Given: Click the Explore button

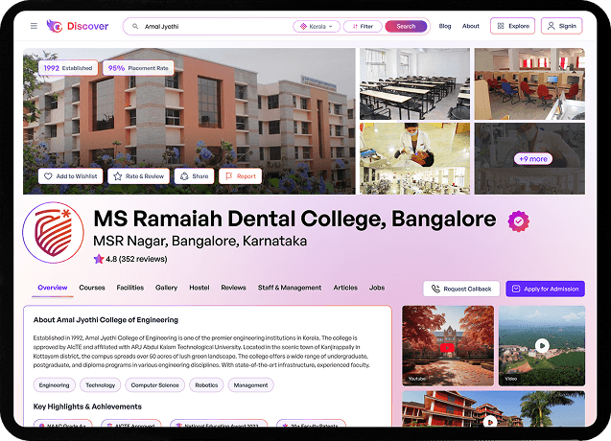Looking at the screenshot, I should pos(512,26).
